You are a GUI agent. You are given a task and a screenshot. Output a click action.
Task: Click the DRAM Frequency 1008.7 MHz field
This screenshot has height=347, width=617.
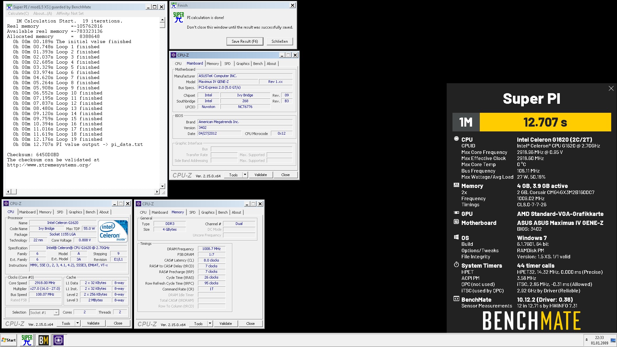coord(211,249)
